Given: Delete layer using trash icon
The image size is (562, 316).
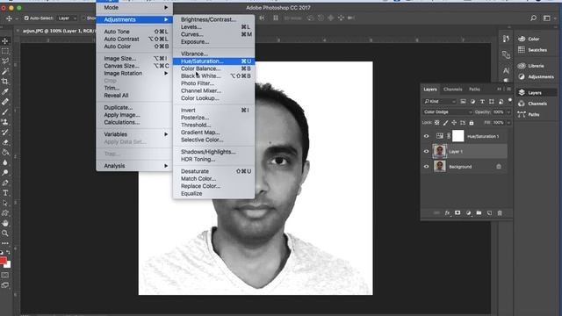Looking at the screenshot, I should click(500, 212).
